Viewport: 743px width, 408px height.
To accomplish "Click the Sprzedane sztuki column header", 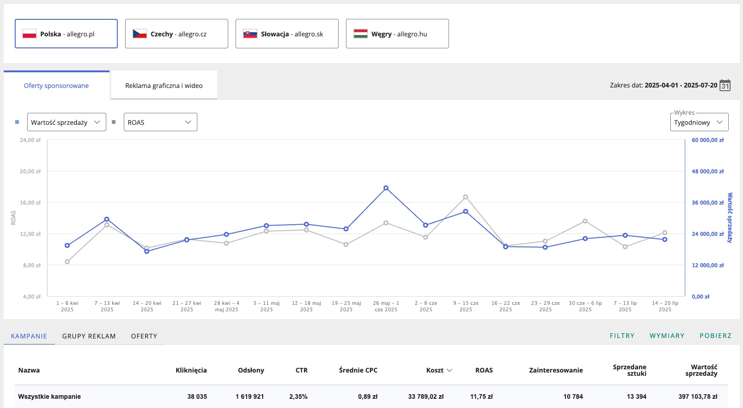I will coord(630,370).
